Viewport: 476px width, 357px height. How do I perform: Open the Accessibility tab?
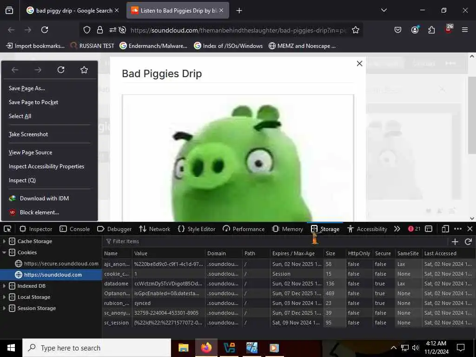click(x=367, y=229)
